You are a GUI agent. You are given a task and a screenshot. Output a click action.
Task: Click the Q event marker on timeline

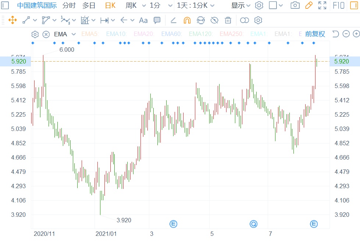click(253, 224)
